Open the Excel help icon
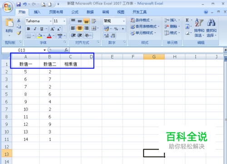Screen dimensions: 227x164 [206, 12]
